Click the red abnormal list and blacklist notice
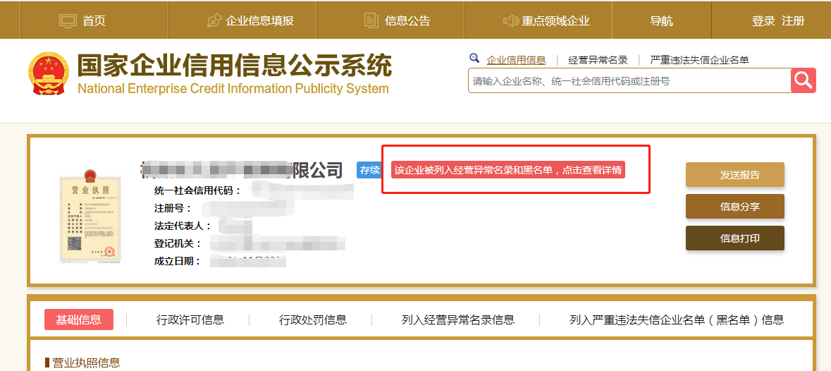 pyautogui.click(x=508, y=169)
